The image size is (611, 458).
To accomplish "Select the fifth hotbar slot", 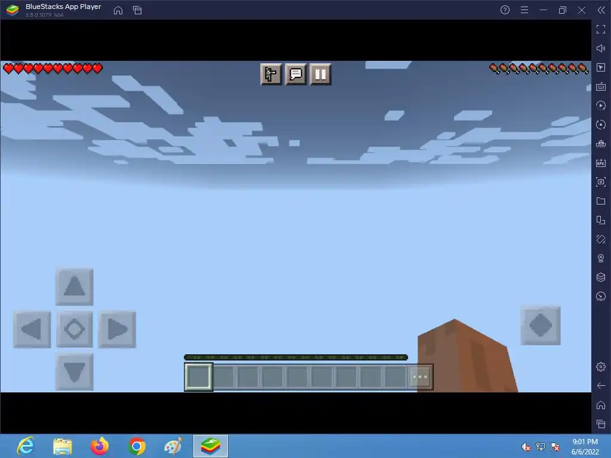I will 297,377.
